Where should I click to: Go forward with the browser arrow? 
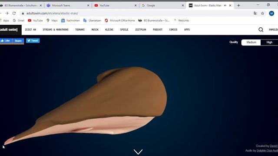point(7,13)
